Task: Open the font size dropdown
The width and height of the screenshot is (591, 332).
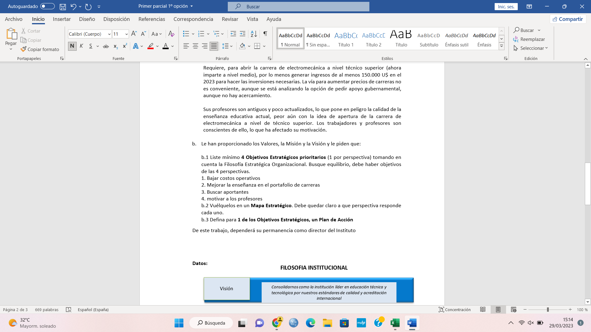Action: click(x=126, y=34)
